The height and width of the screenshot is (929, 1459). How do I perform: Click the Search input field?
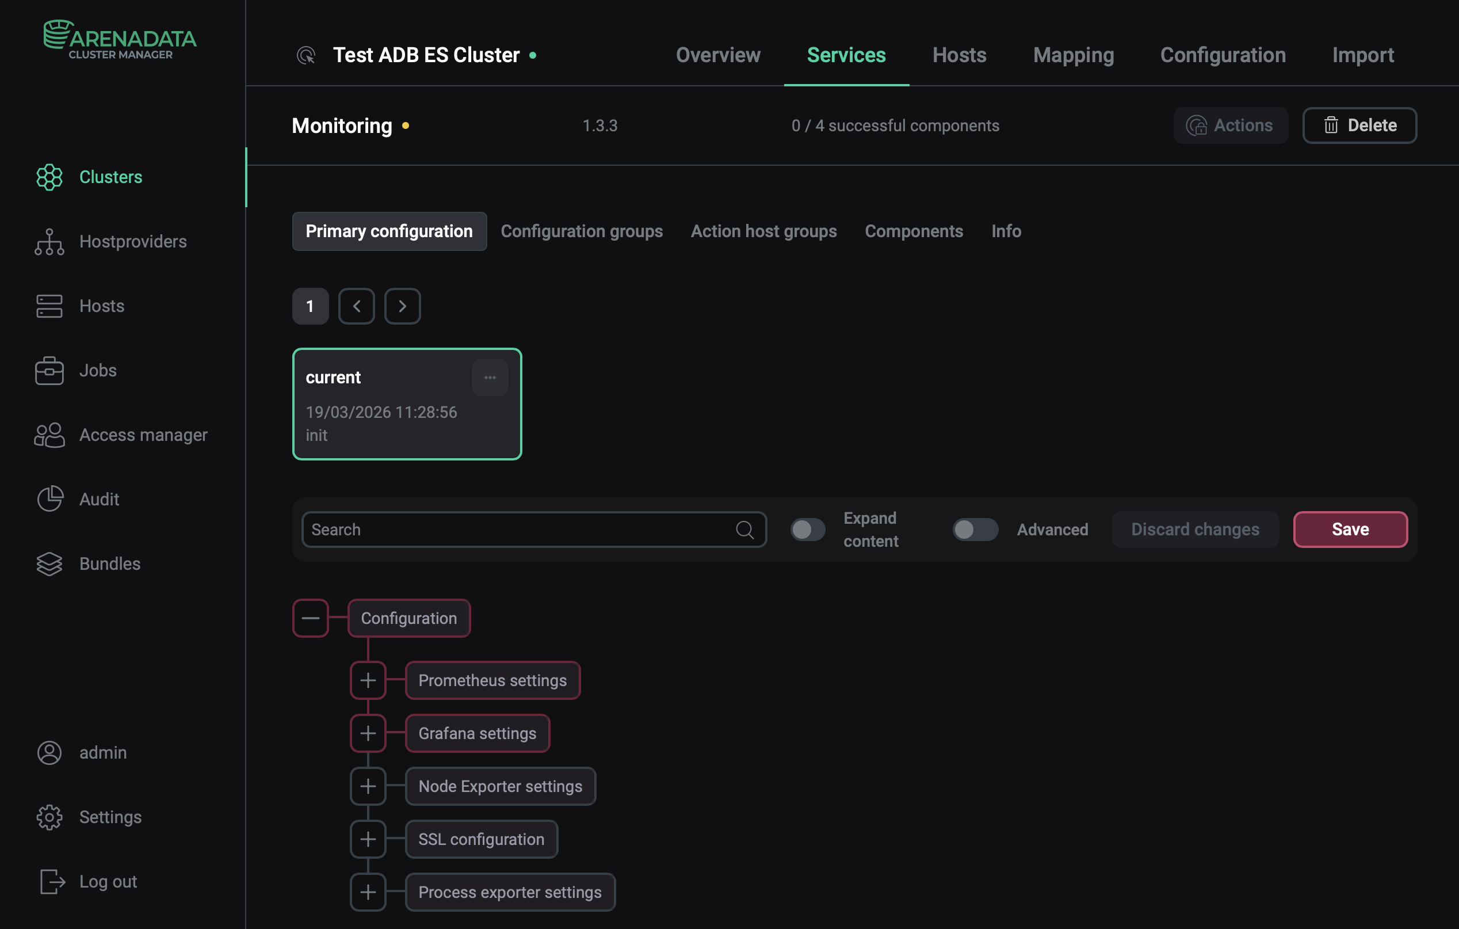[x=521, y=529]
